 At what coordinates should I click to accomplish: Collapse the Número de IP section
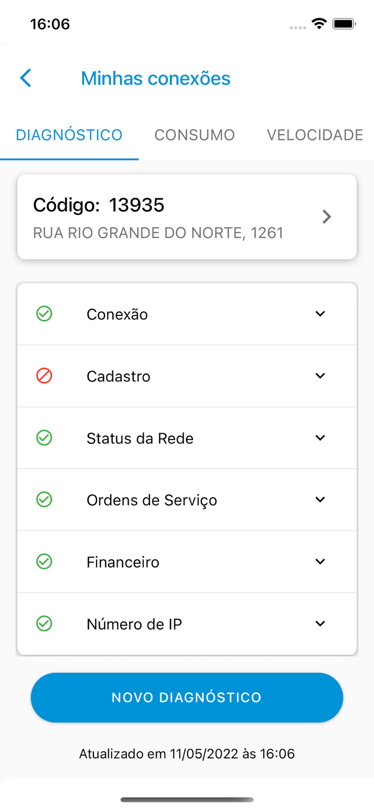pyautogui.click(x=320, y=624)
